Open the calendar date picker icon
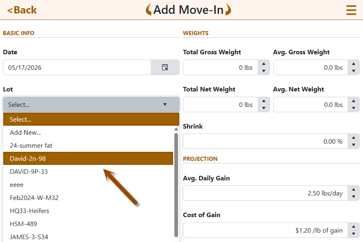Screen dimensions: 363x242 165,67
